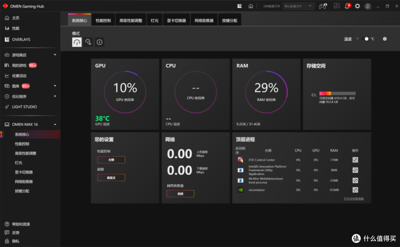Click the 关闭 network booster button
The height and width of the screenshot is (247, 400).
[x=180, y=194]
